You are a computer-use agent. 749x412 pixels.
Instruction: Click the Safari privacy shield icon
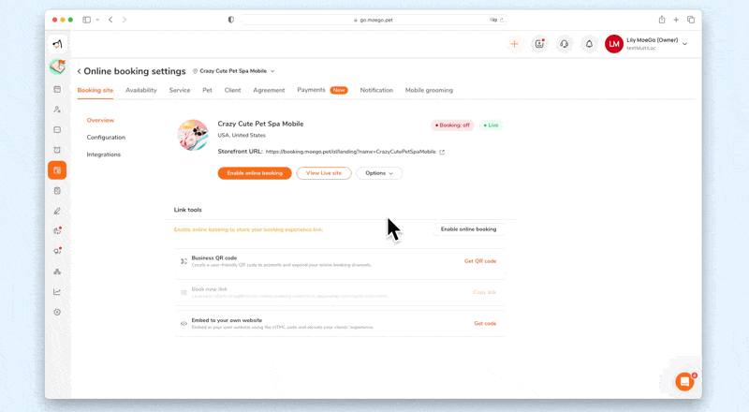click(x=231, y=20)
